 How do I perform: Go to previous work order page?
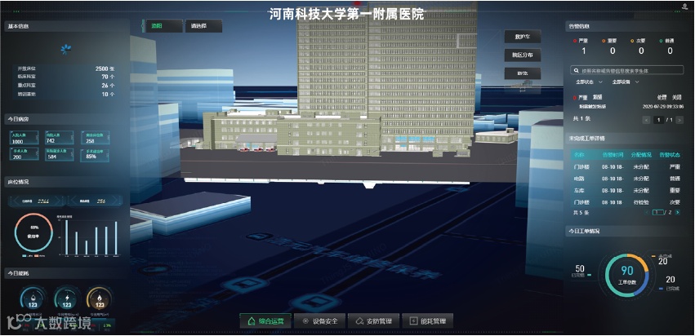648,213
